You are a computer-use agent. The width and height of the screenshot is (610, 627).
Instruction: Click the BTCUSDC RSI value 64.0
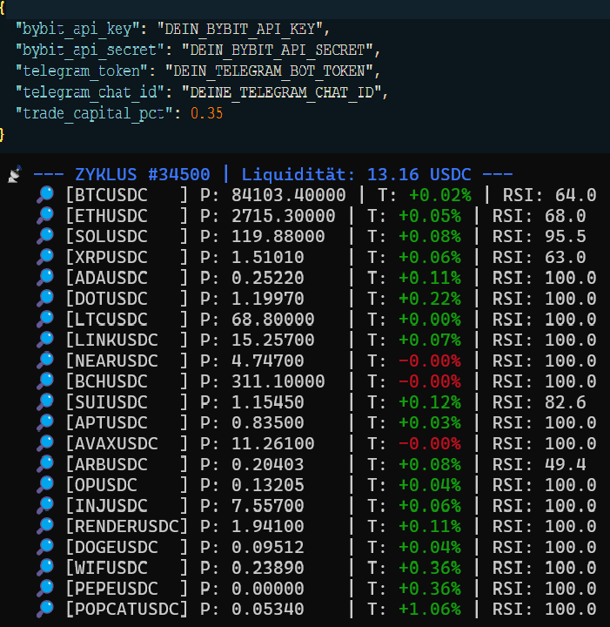click(x=576, y=195)
